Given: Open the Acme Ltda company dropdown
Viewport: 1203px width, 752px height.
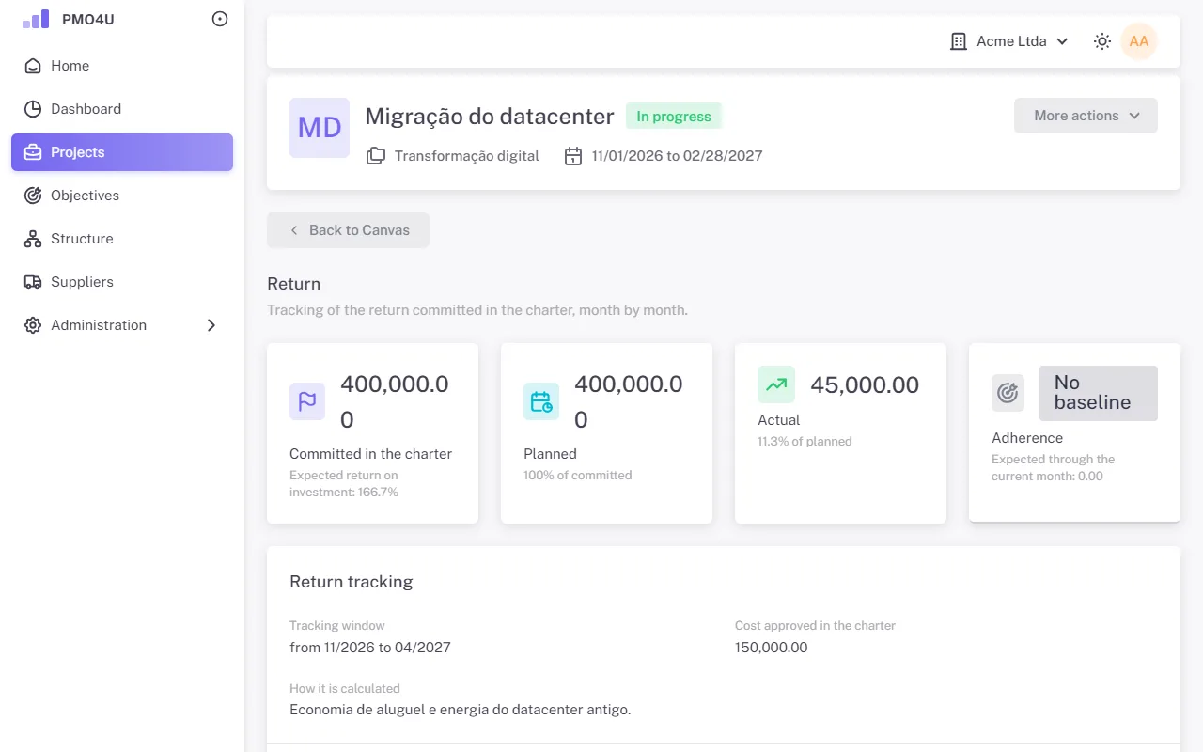Looking at the screenshot, I should click(x=1010, y=41).
